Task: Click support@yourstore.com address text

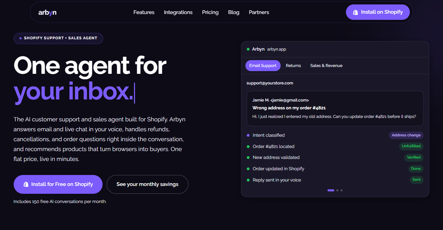Action: (x=270, y=83)
